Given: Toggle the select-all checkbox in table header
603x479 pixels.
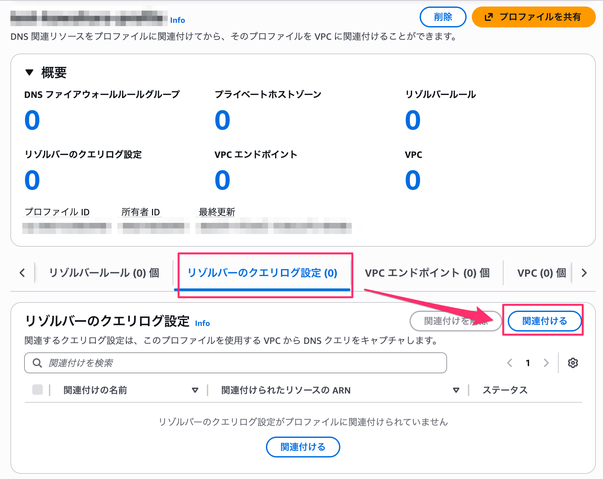Looking at the screenshot, I should 38,390.
